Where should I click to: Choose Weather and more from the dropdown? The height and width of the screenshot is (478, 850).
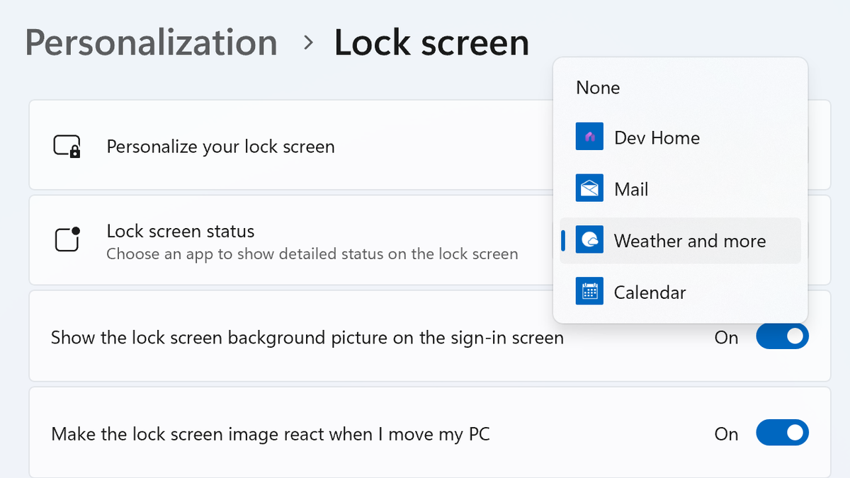[x=691, y=241]
